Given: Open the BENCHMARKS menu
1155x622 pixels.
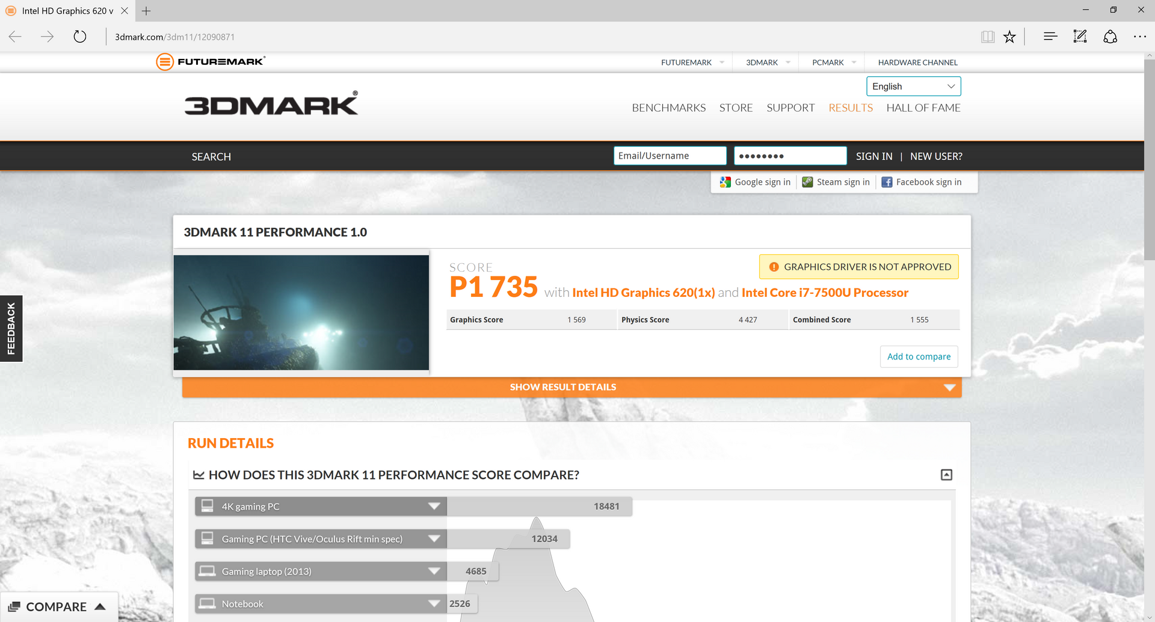Looking at the screenshot, I should pyautogui.click(x=668, y=108).
